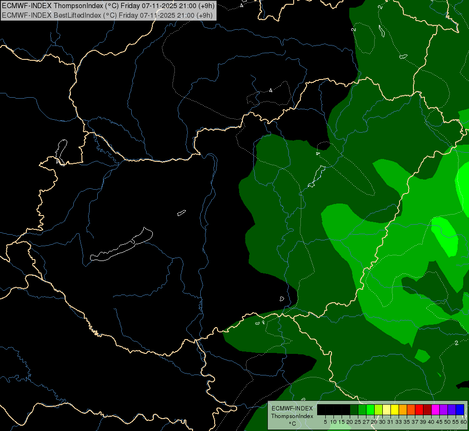The height and width of the screenshot is (431, 469).
Task: Click the legend tick value 10
Action: coord(333,422)
